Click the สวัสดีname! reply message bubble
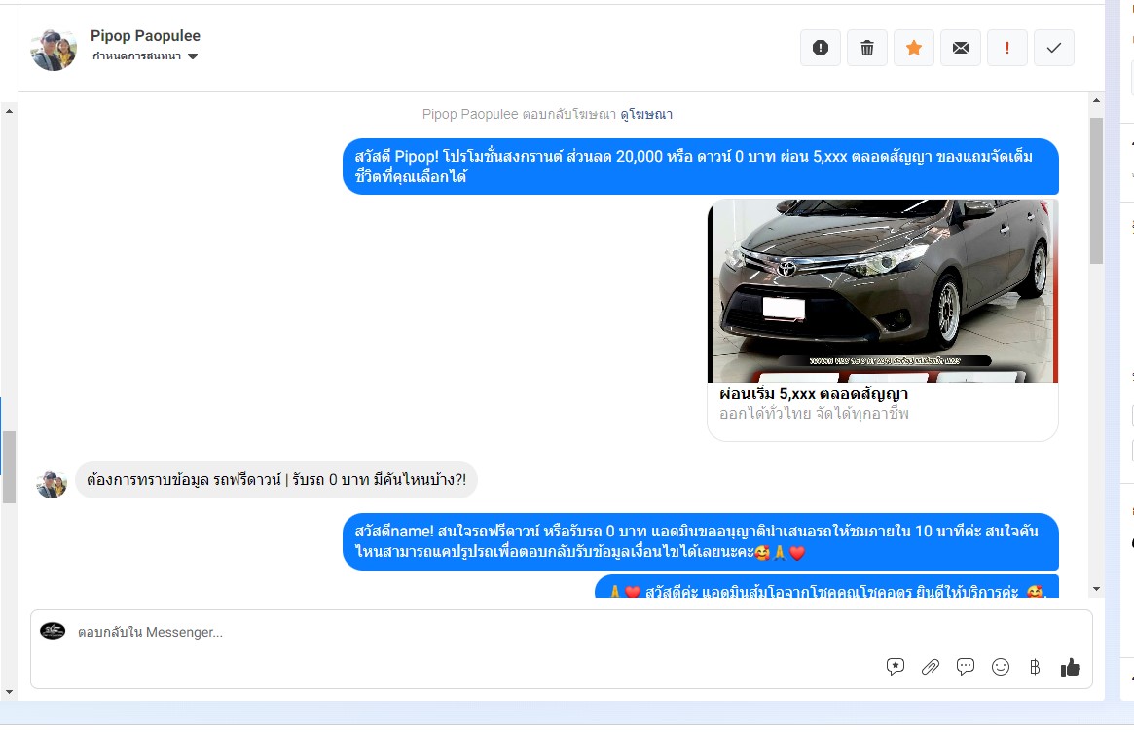Screen dimensions: 1134x738 (x=700, y=541)
